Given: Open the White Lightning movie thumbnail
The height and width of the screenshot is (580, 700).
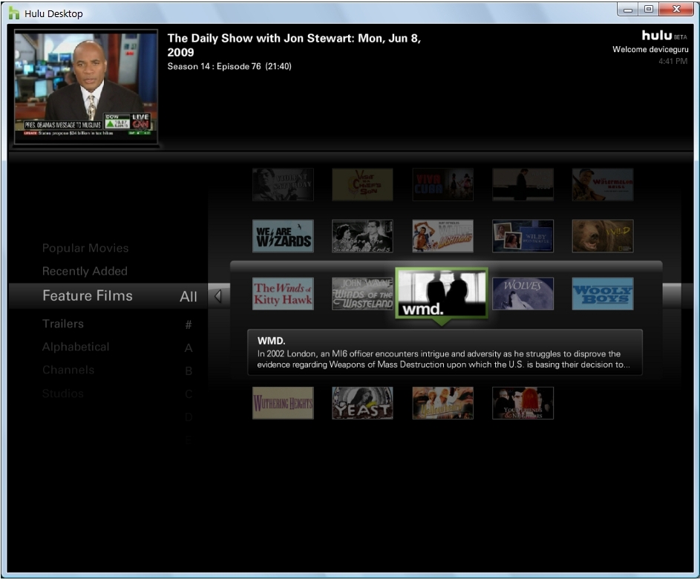Looking at the screenshot, I should click(443, 235).
